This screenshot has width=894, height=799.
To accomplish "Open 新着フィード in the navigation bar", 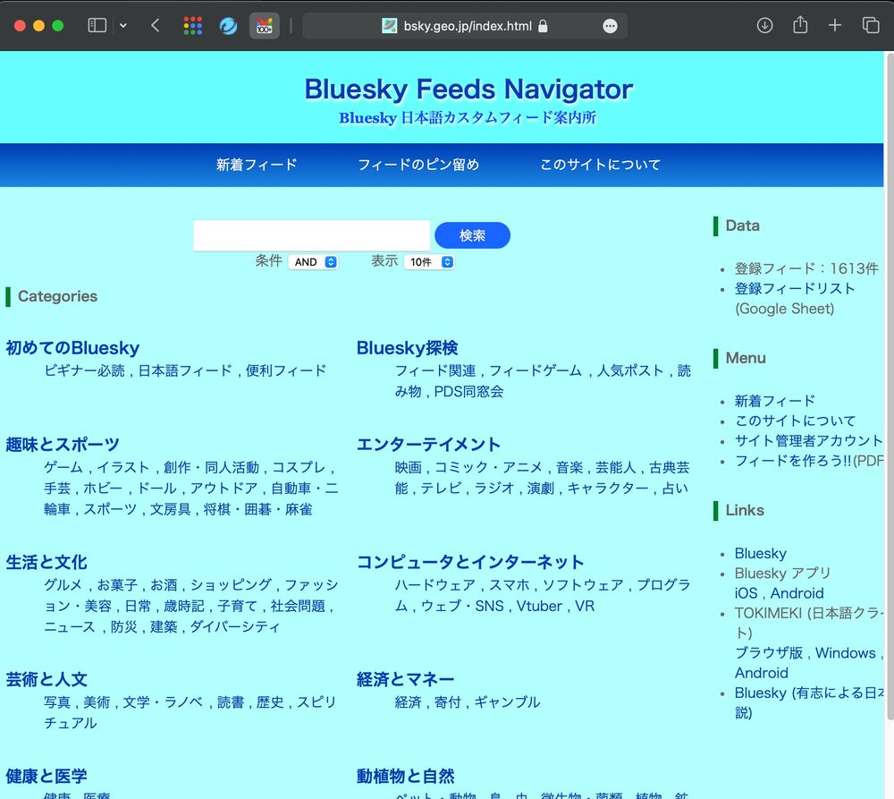I will click(x=257, y=165).
